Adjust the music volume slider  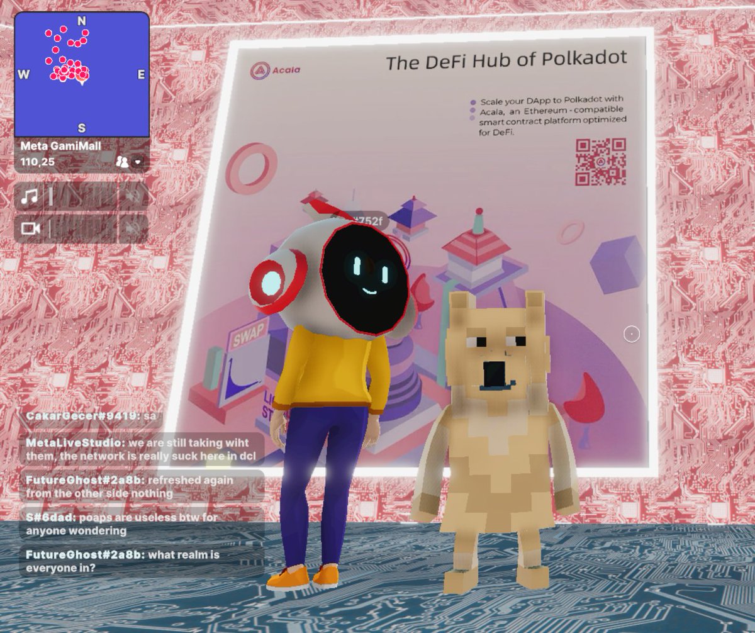tap(82, 198)
